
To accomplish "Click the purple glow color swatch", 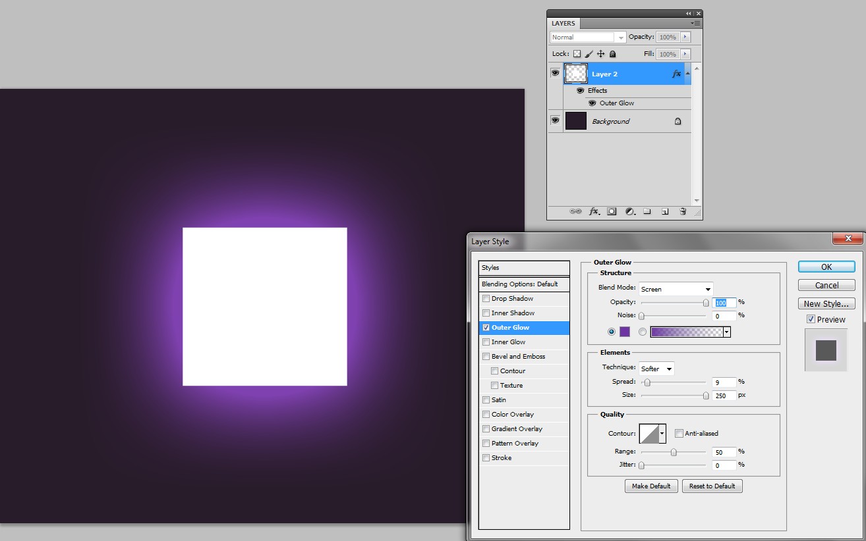I will click(625, 332).
